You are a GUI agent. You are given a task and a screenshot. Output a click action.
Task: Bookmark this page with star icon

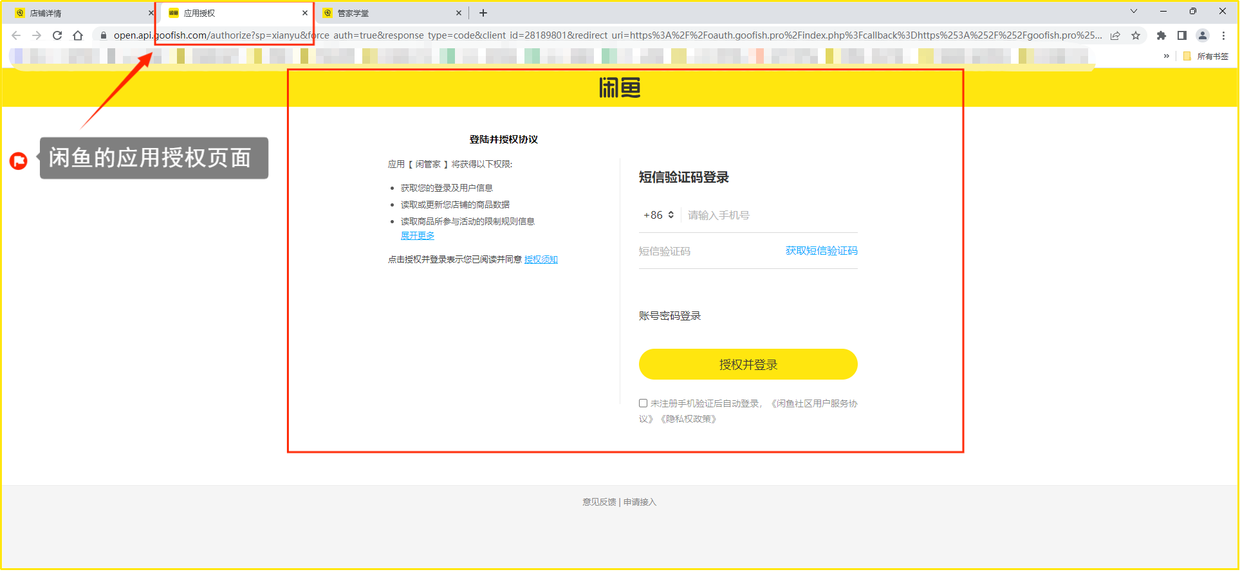pos(1136,35)
